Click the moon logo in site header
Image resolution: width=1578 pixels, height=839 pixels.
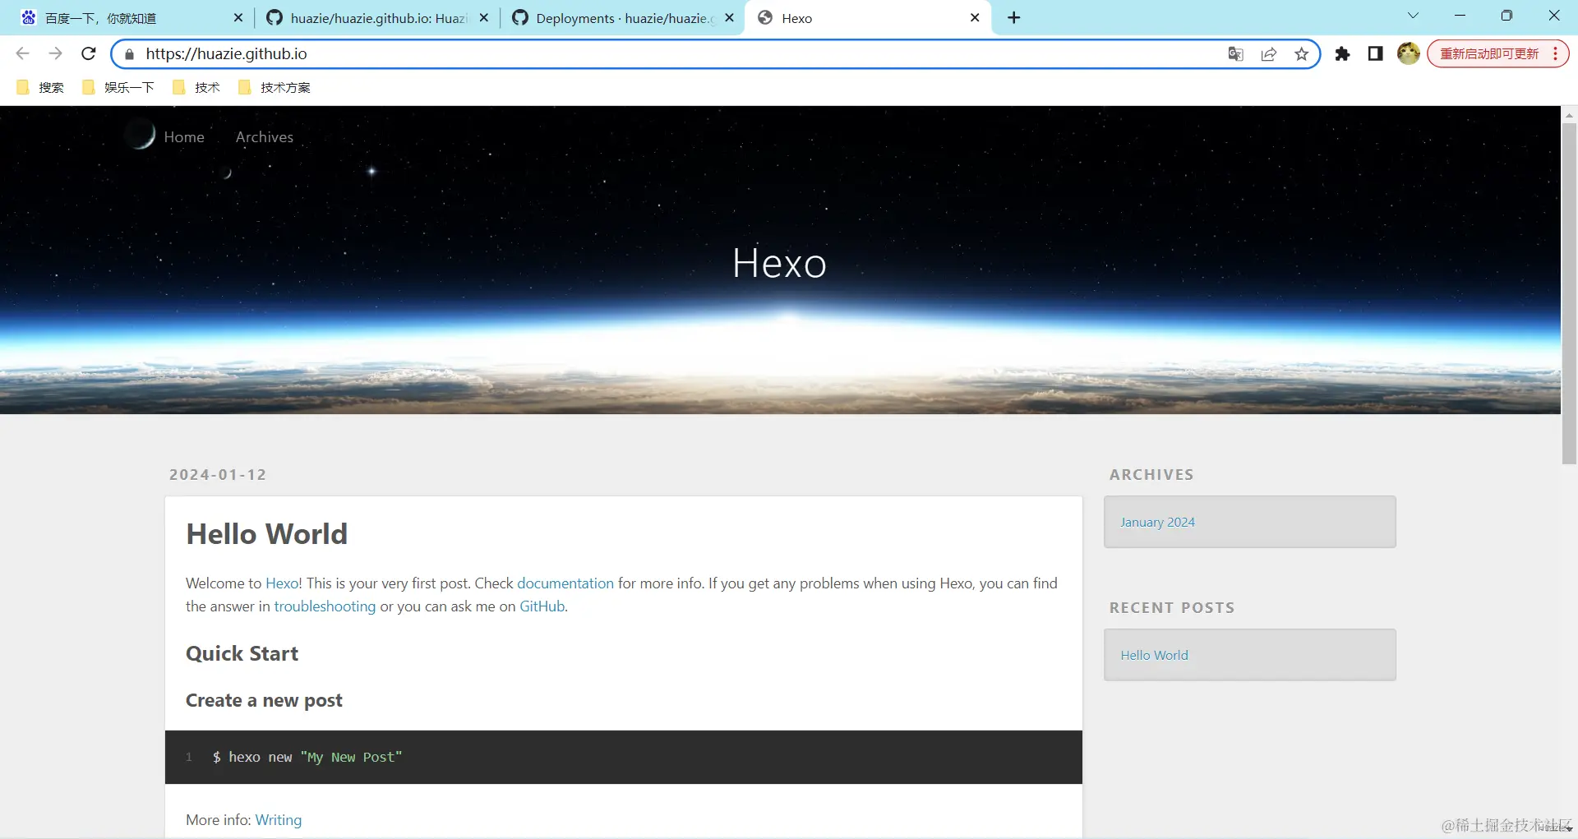[141, 136]
